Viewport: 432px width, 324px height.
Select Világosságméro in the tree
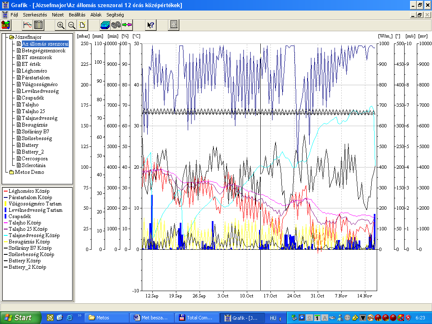(x=39, y=84)
